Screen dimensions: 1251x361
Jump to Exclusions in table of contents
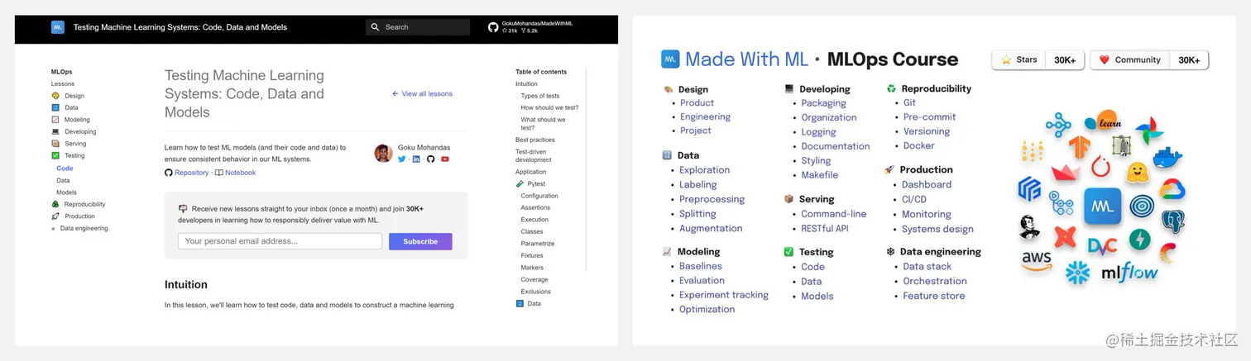[536, 292]
